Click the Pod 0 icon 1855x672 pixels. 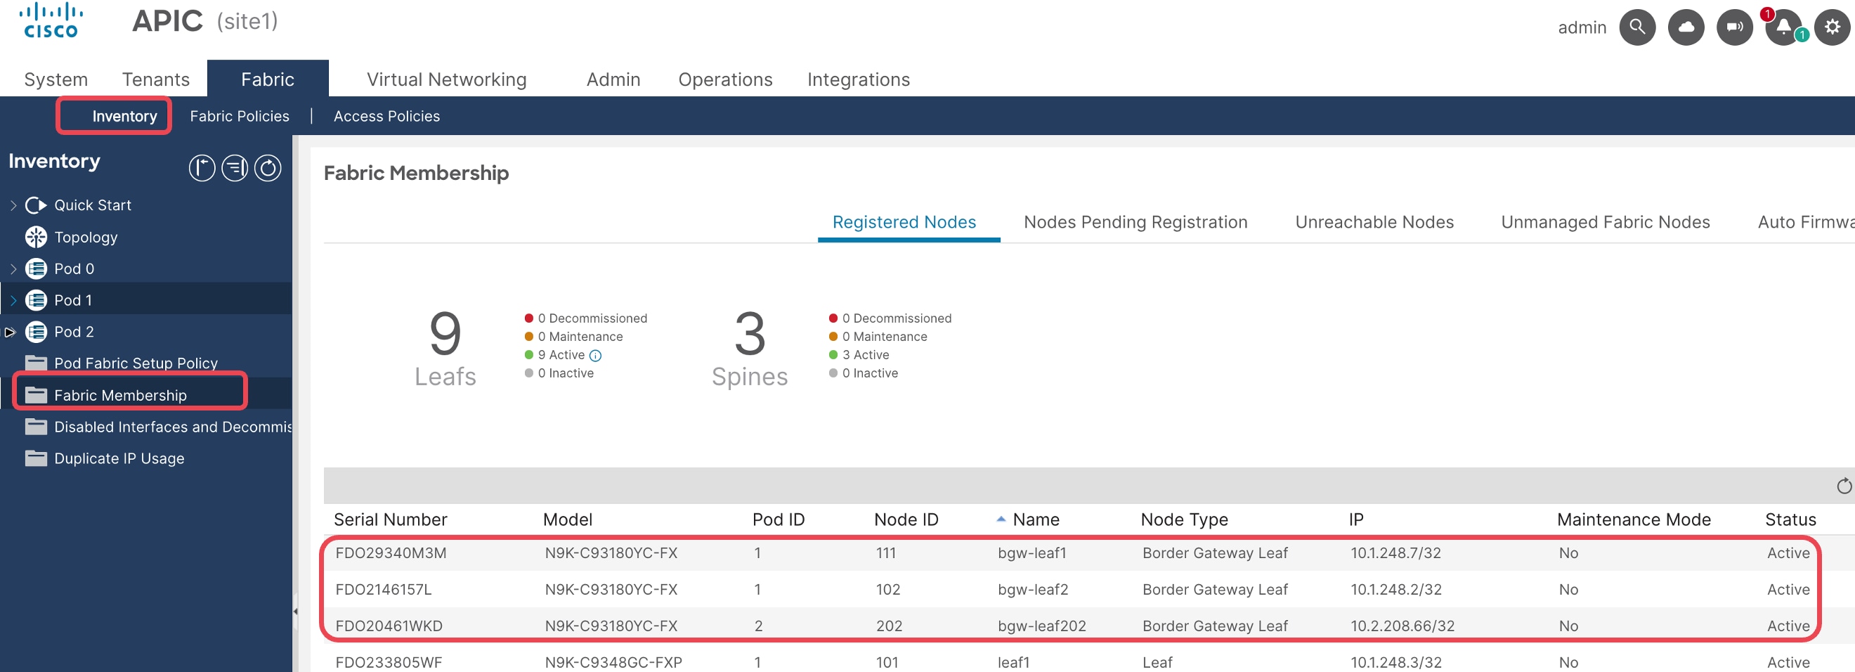[35, 269]
